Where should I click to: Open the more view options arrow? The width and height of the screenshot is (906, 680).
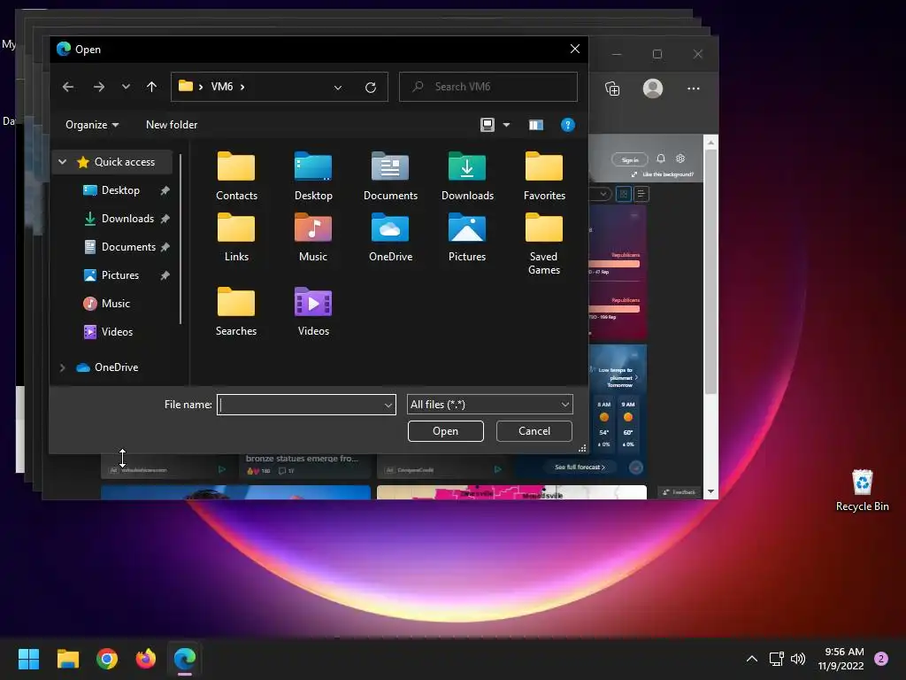(x=506, y=125)
